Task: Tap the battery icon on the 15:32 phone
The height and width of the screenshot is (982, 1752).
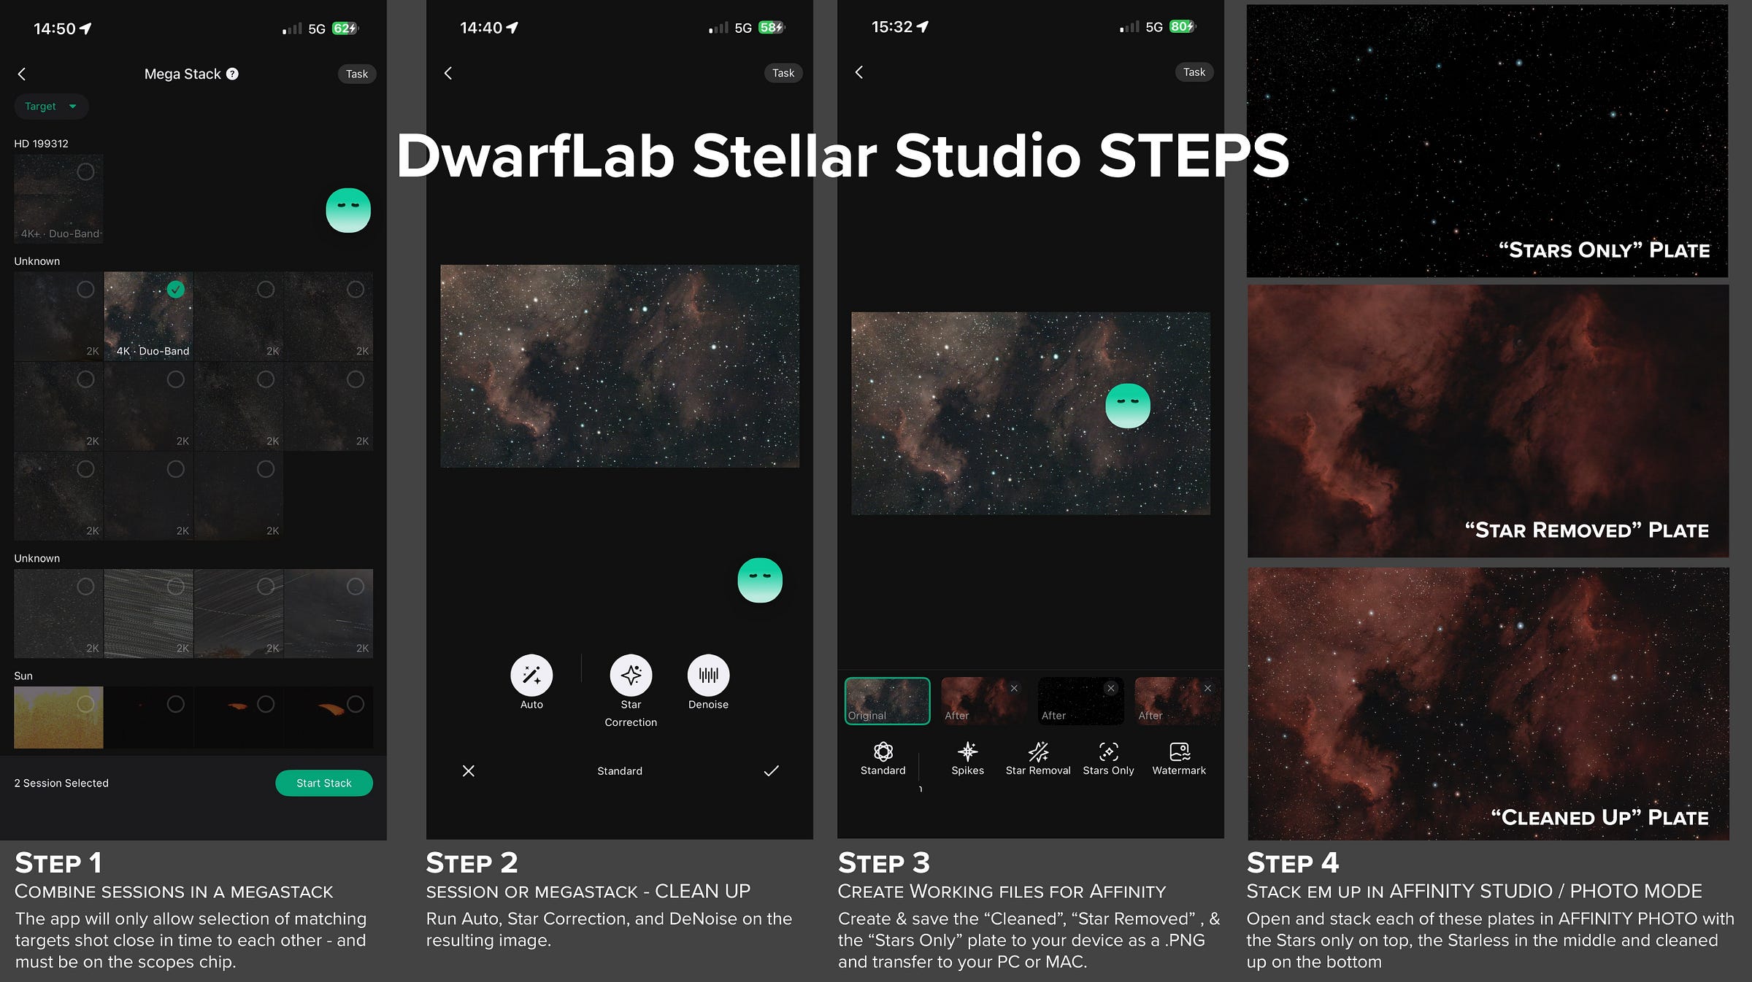Action: coord(1183,27)
